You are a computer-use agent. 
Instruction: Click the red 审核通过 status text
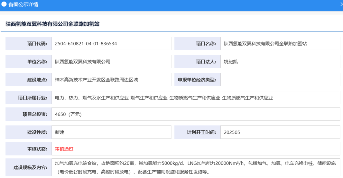click(x=64, y=149)
